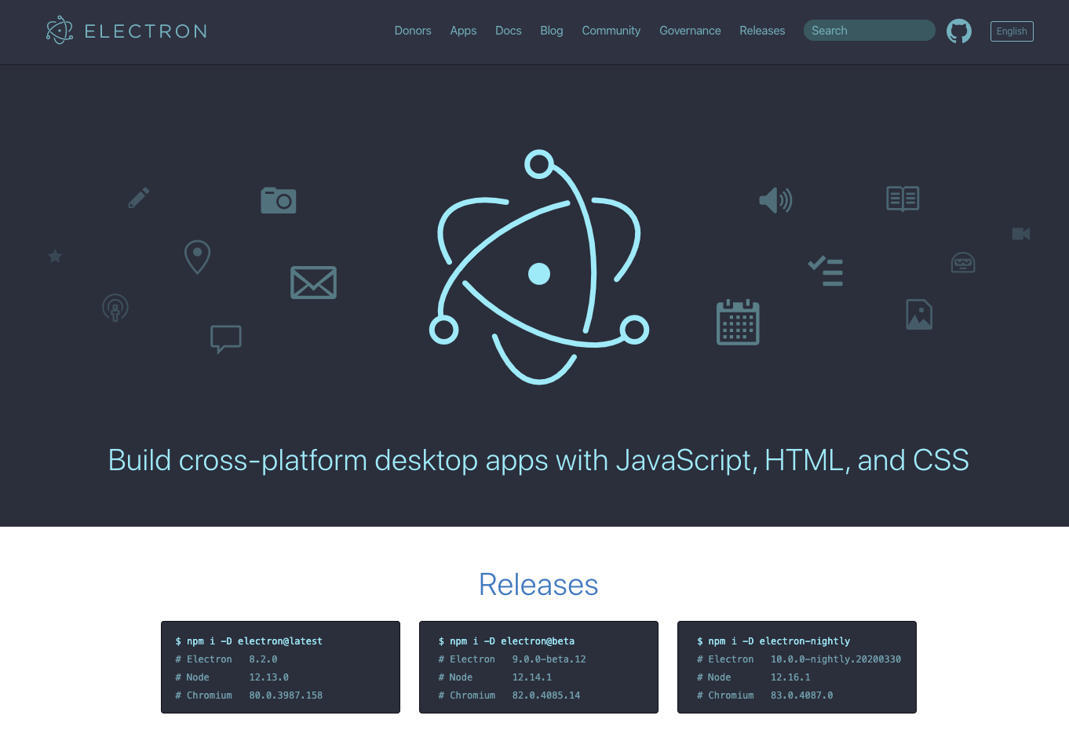Open the English language selector
The width and height of the screenshot is (1069, 730).
(x=1012, y=31)
